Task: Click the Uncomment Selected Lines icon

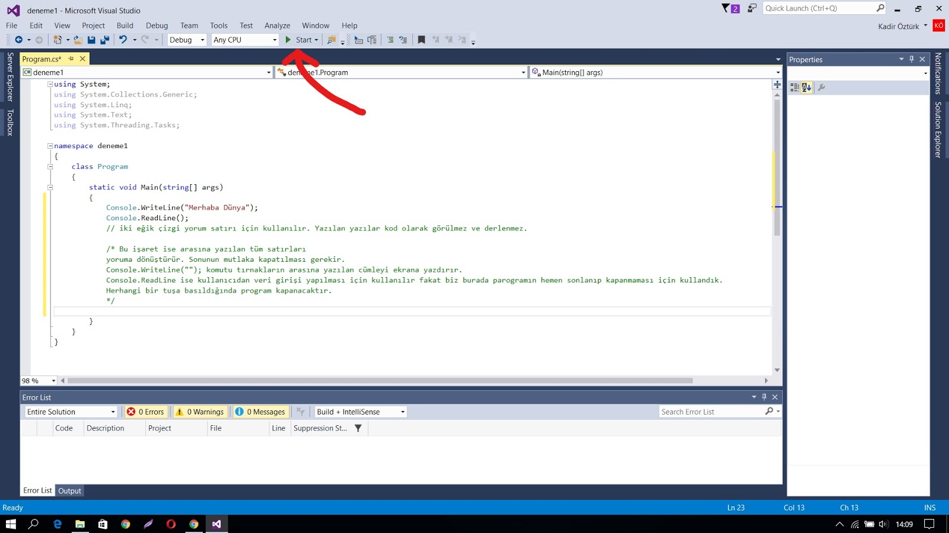Action: point(403,40)
